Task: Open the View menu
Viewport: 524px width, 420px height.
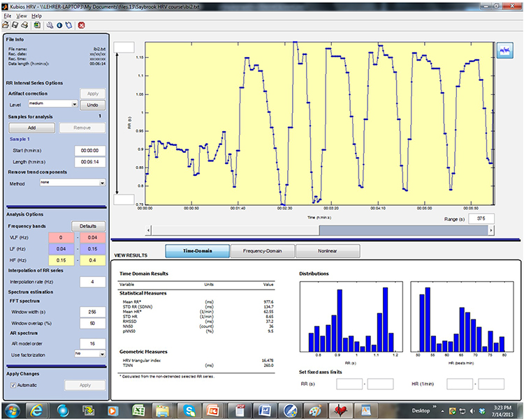Action: pos(22,15)
